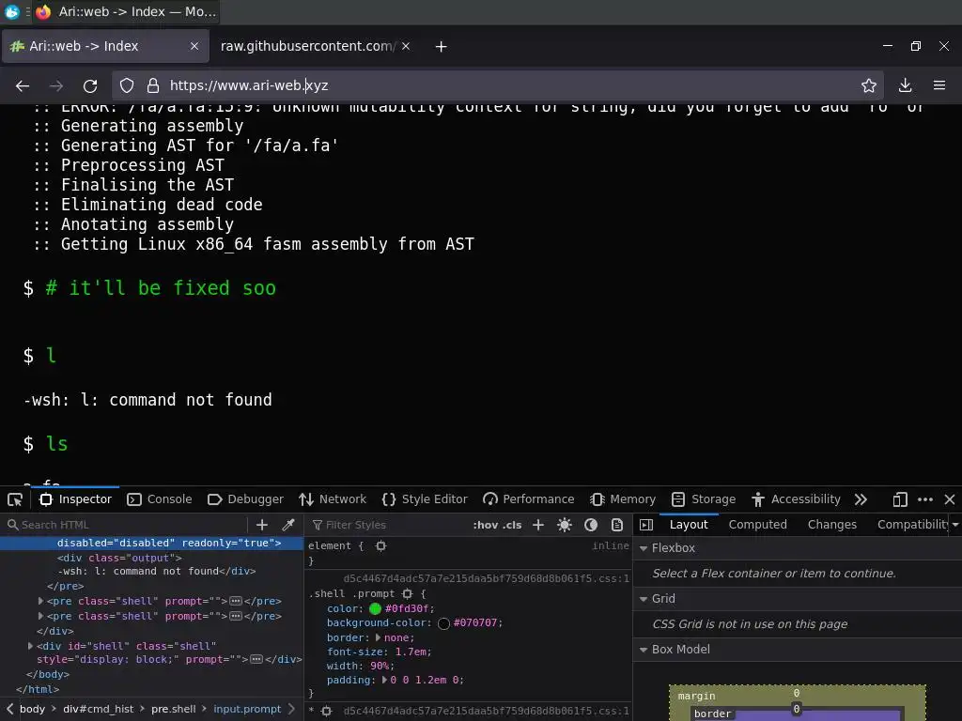Viewport: 962px width, 721px height.
Task: Open the Changes sidebar tab
Action: [832, 525]
